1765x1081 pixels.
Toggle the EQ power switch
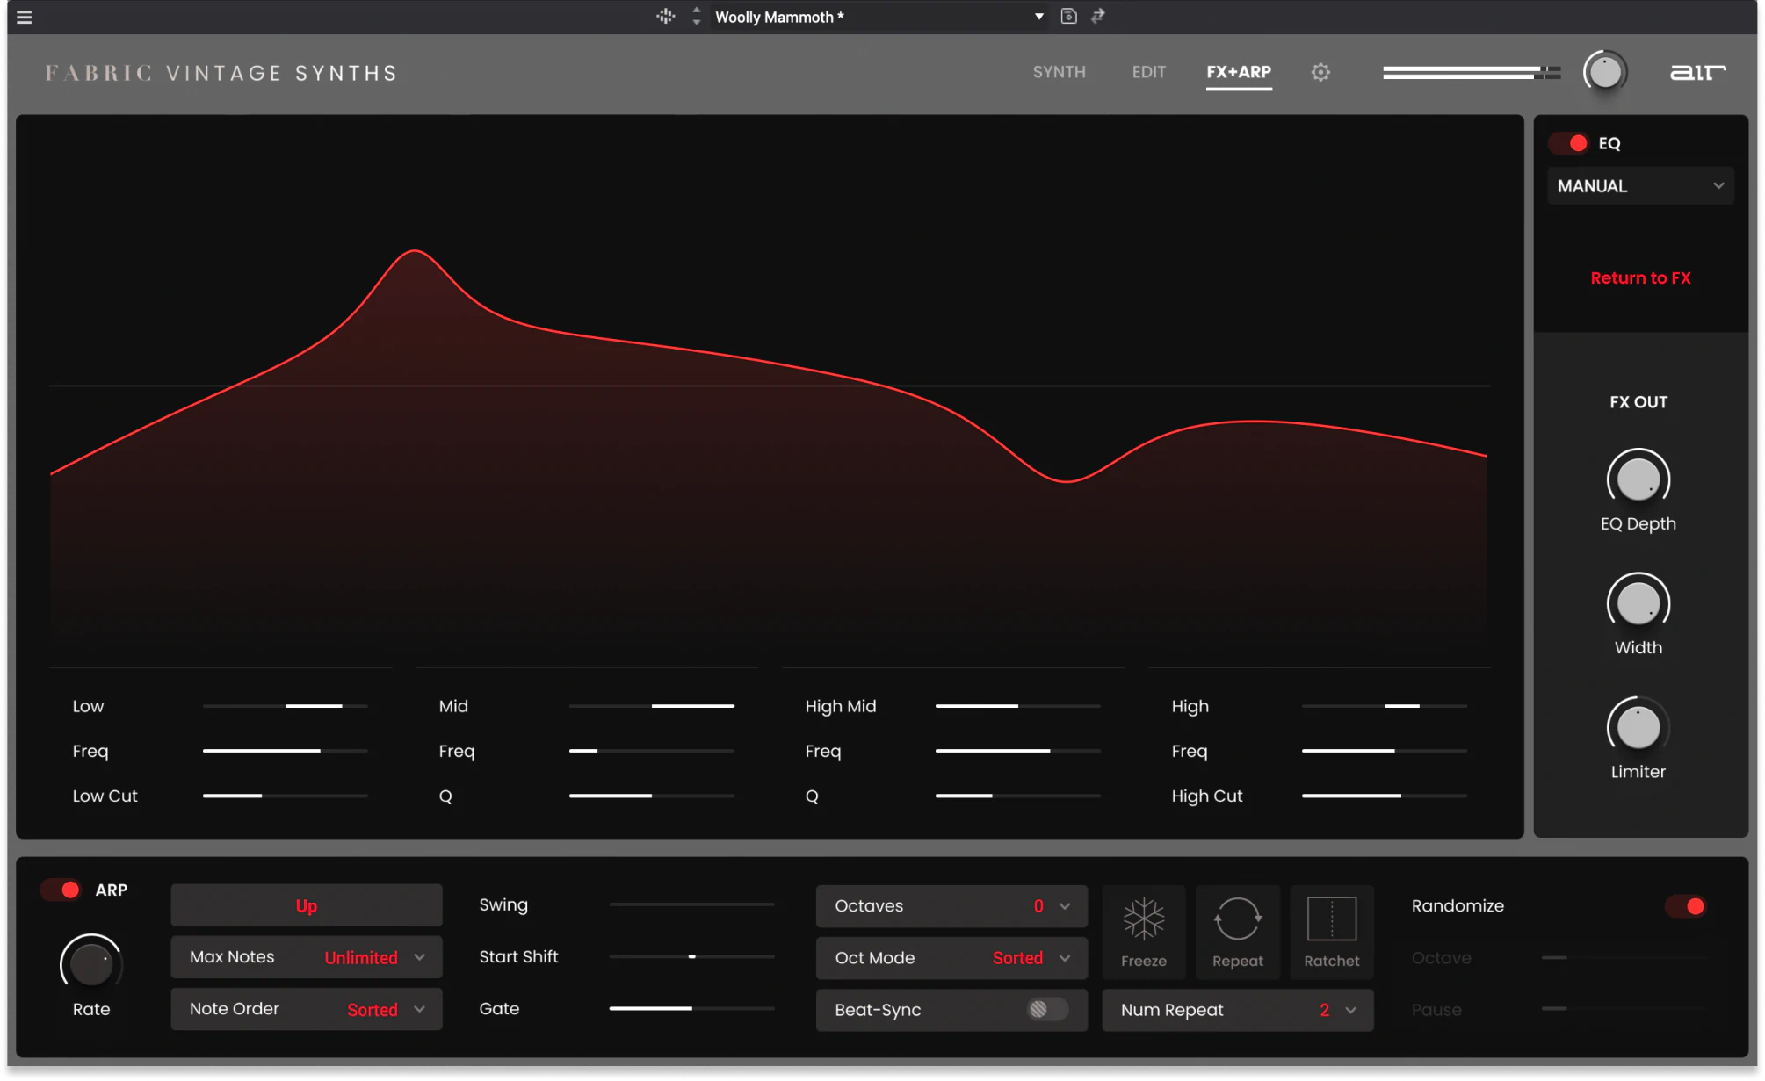click(1569, 143)
